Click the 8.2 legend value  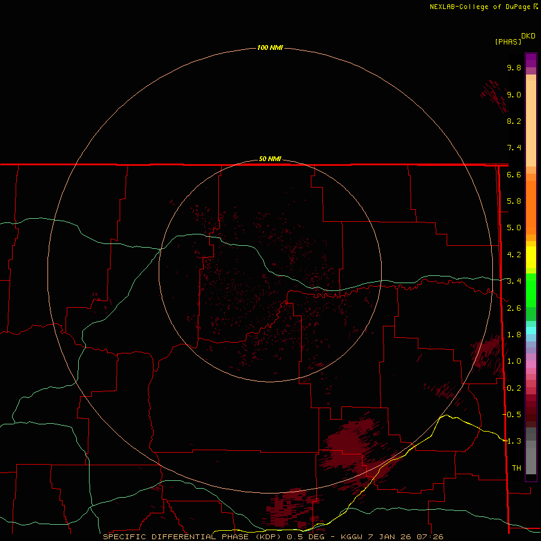514,121
